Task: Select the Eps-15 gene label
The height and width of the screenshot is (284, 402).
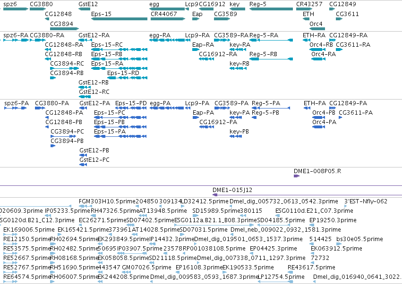Action: (x=101, y=14)
